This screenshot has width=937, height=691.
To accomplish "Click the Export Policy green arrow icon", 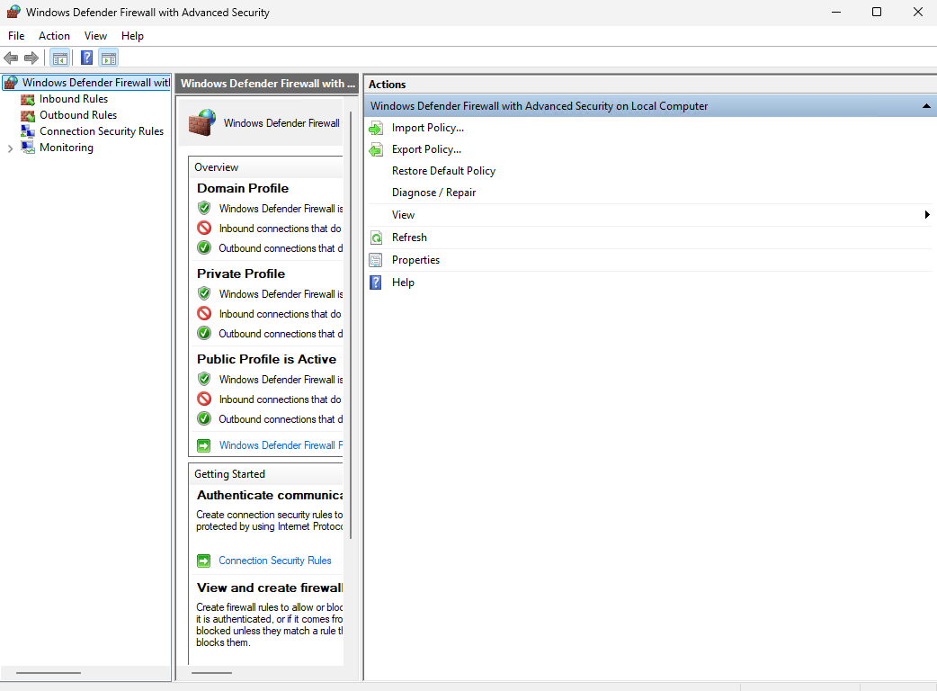I will 376,149.
